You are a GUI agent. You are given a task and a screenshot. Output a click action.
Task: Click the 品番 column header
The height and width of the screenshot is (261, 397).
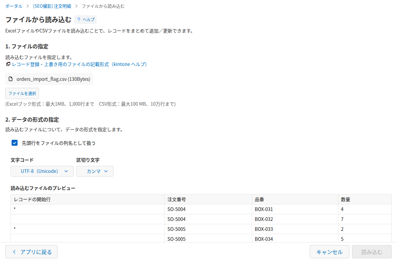point(295,199)
